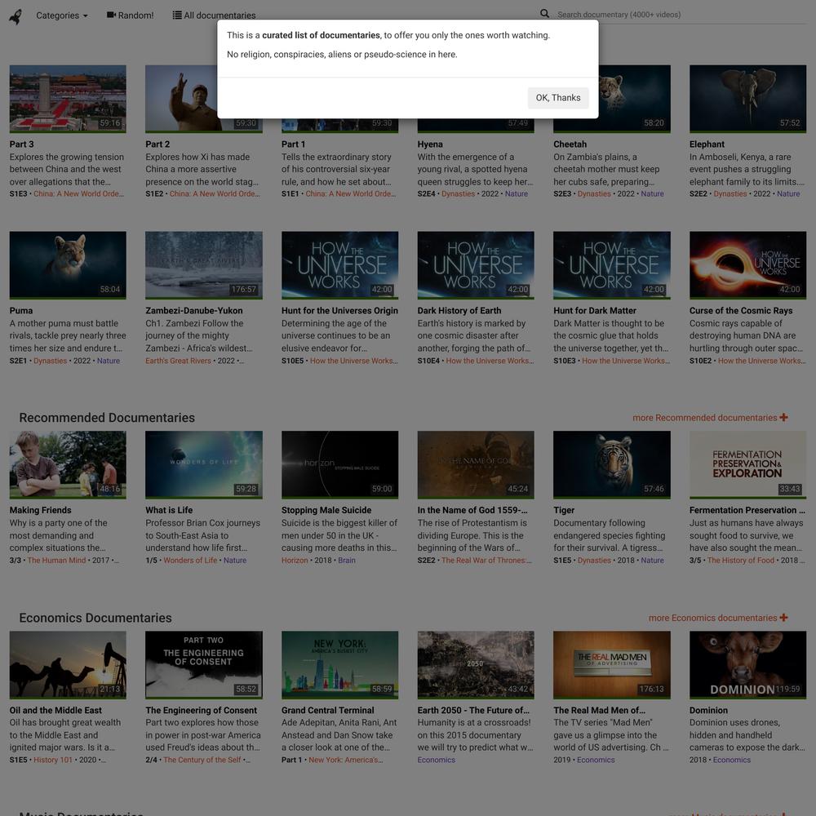The image size is (816, 816).
Task: Open the Elephant documentary thumbnail
Action: [747, 99]
